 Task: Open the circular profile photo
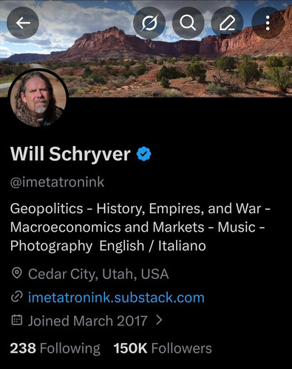38,98
